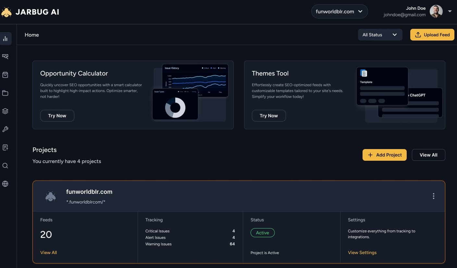This screenshot has height=268, width=457.
Task: Switch to the Home section
Action: point(31,35)
